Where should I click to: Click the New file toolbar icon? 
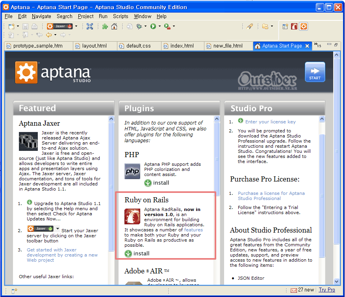tap(11, 27)
